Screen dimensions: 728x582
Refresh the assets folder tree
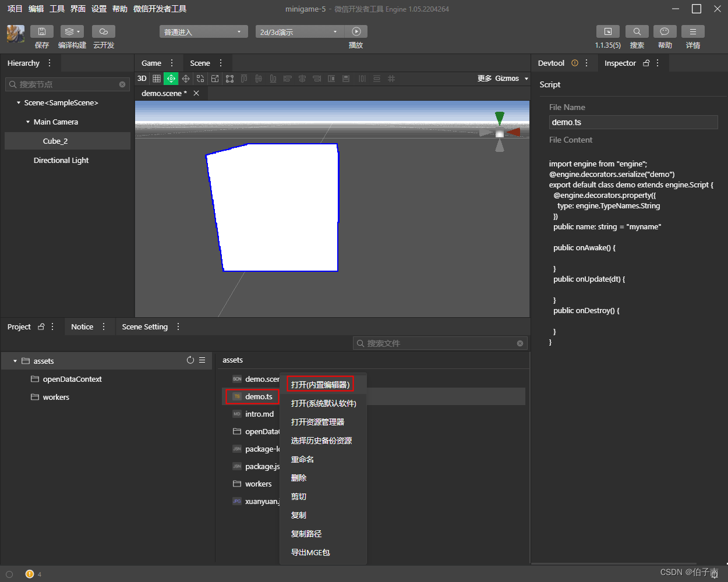190,360
